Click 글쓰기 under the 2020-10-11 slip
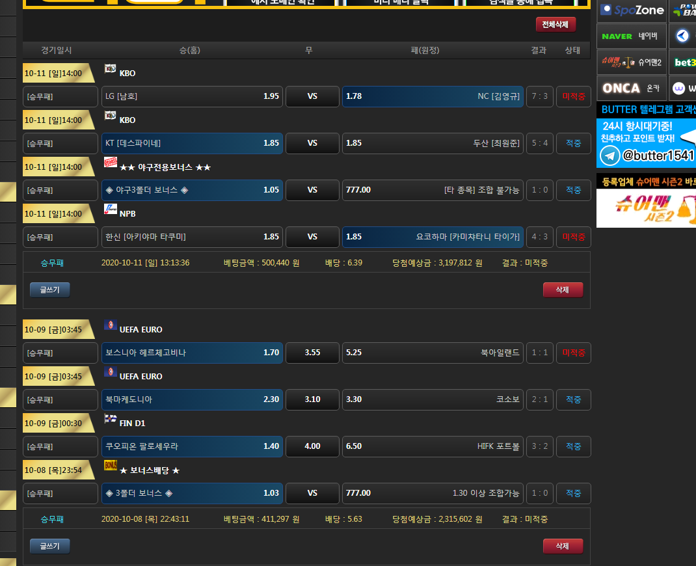The height and width of the screenshot is (566, 696). pos(49,290)
